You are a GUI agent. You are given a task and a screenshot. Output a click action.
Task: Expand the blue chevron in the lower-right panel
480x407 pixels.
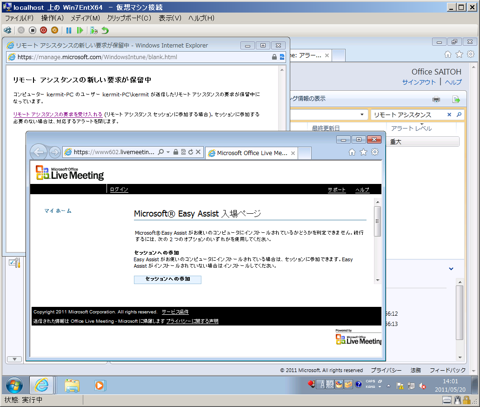click(451, 269)
